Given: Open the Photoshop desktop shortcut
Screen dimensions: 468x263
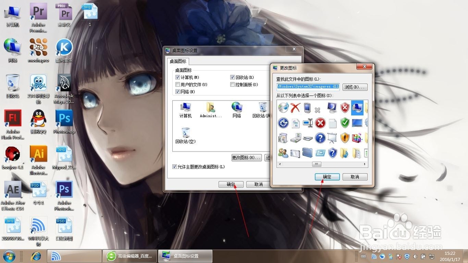Looking at the screenshot, I should point(64,122).
